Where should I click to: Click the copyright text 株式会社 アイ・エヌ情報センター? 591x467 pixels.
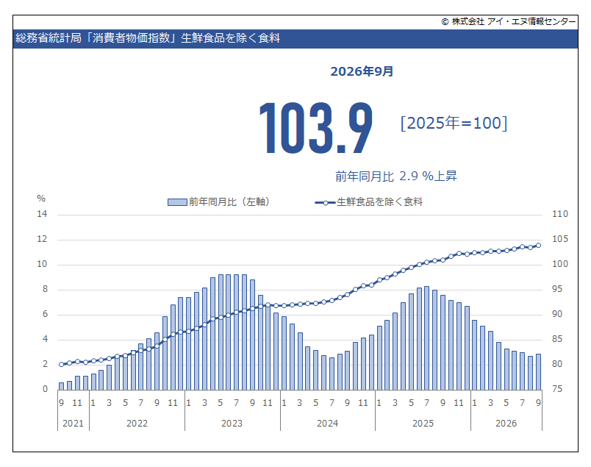tap(509, 21)
